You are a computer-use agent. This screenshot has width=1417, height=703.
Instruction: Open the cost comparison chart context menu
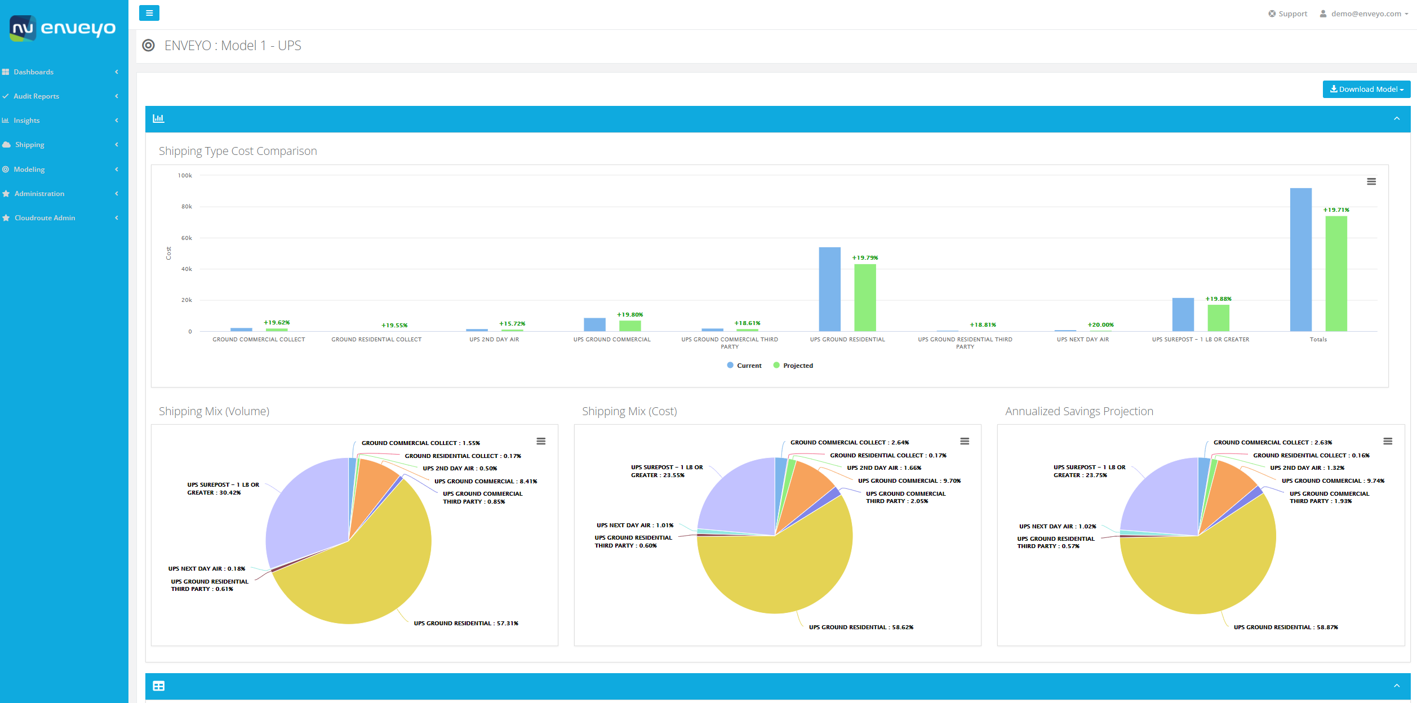[1371, 181]
